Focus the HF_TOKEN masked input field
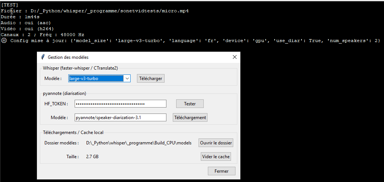Image resolution: width=384 pixels, height=182 pixels. pyautogui.click(x=120, y=103)
